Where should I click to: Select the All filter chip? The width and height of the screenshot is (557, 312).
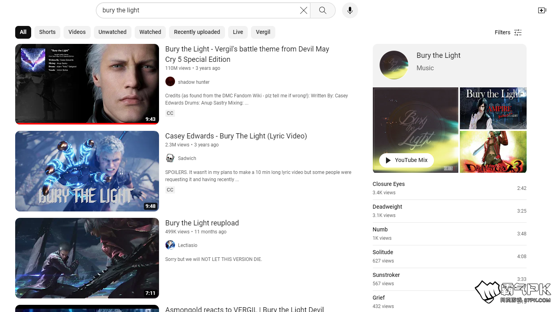[23, 32]
